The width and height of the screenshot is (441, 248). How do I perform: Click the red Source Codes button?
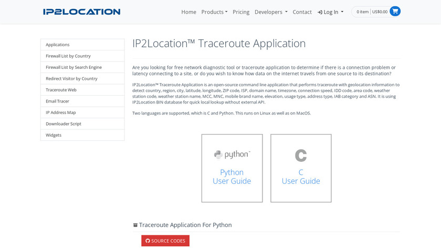[x=165, y=241]
